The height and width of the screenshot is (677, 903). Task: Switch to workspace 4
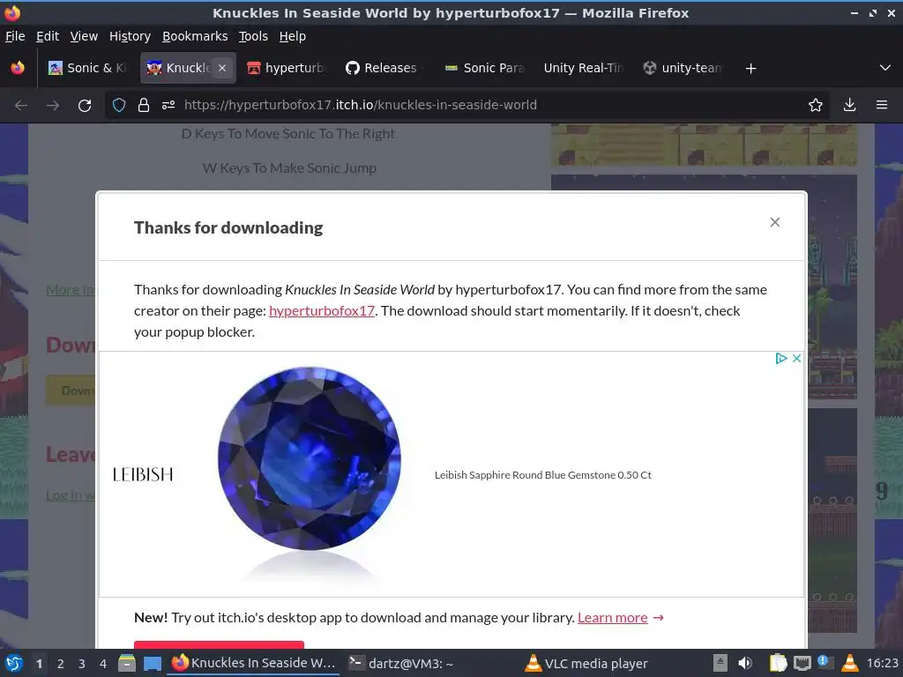[103, 664]
